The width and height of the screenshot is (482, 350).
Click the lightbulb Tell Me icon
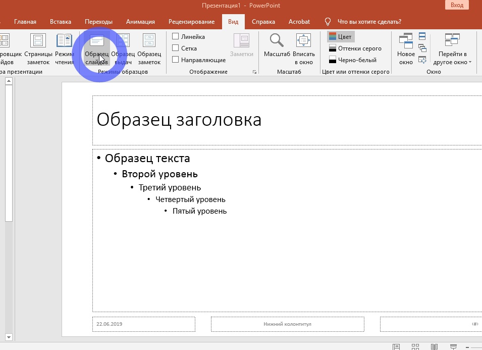[x=328, y=22]
